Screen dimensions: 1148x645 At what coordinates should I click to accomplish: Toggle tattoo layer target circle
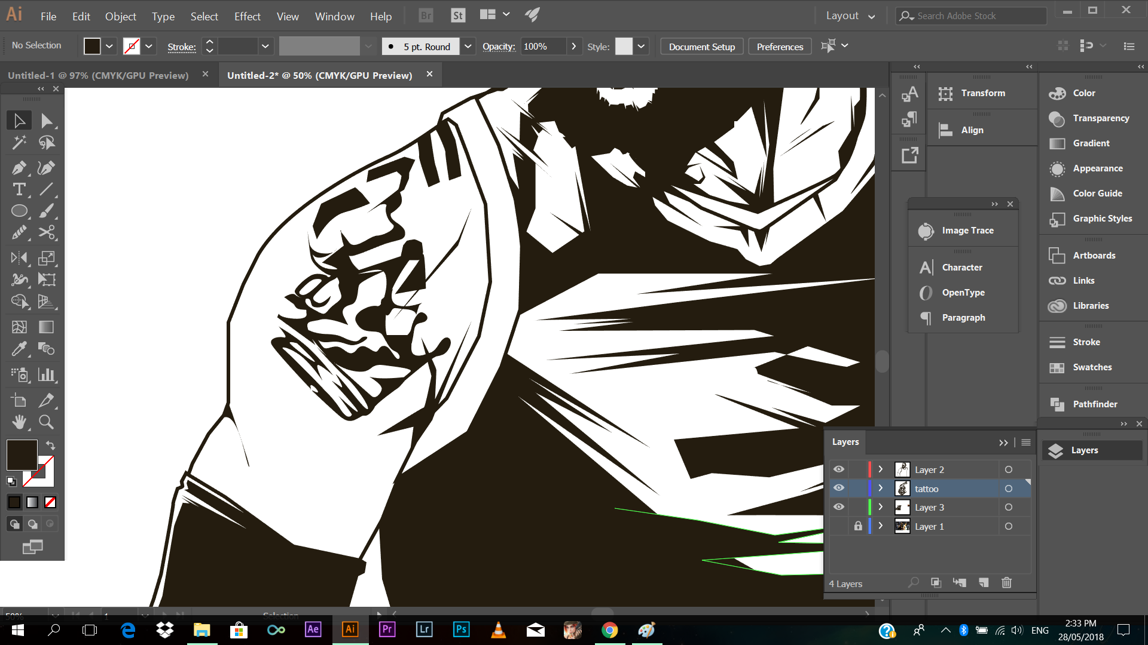click(x=1009, y=489)
